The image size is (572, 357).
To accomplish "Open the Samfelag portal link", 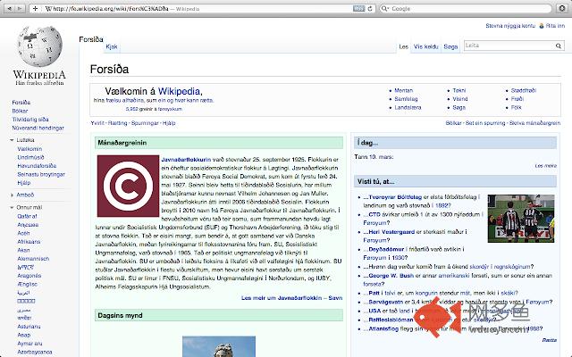I will [x=406, y=99].
